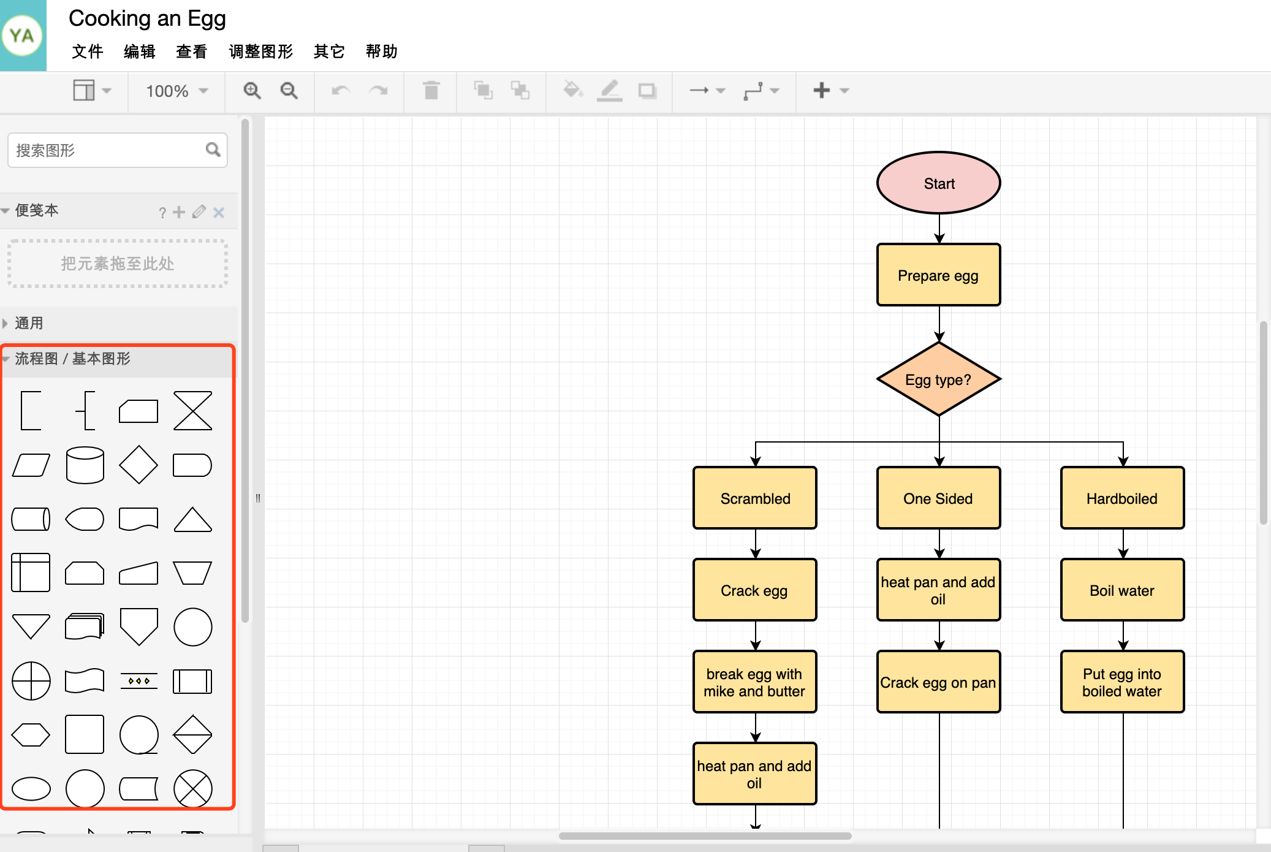Click the send to back icon
The width and height of the screenshot is (1271, 852).
click(x=520, y=91)
